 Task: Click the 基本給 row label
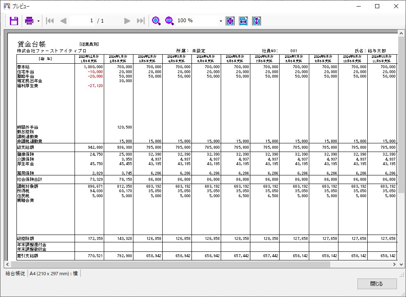[x=23, y=67]
